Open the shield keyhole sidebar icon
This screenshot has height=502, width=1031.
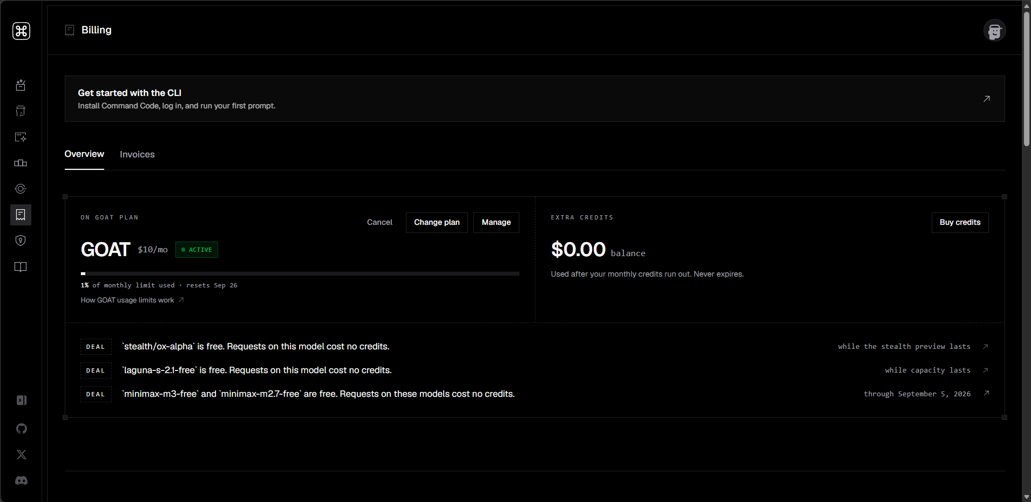[21, 240]
